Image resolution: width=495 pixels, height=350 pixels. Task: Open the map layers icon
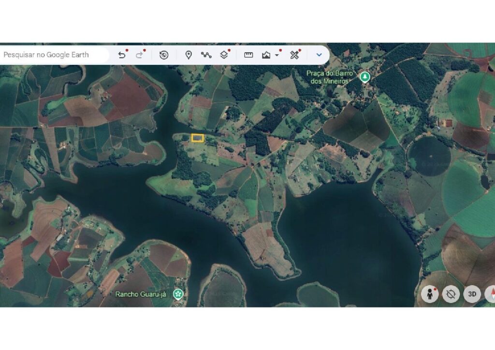(224, 55)
